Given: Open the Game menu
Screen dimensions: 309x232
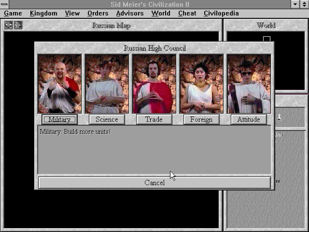Looking at the screenshot, I should click(13, 13).
